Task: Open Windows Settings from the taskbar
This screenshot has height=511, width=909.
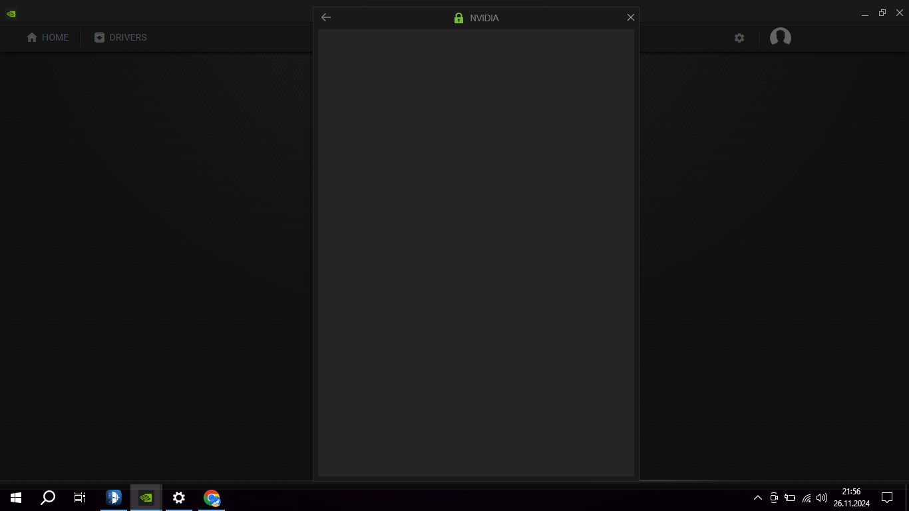Action: [179, 498]
